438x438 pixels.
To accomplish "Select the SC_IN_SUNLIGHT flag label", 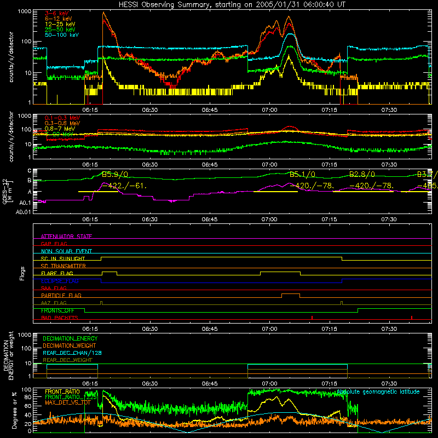I will [63, 258].
